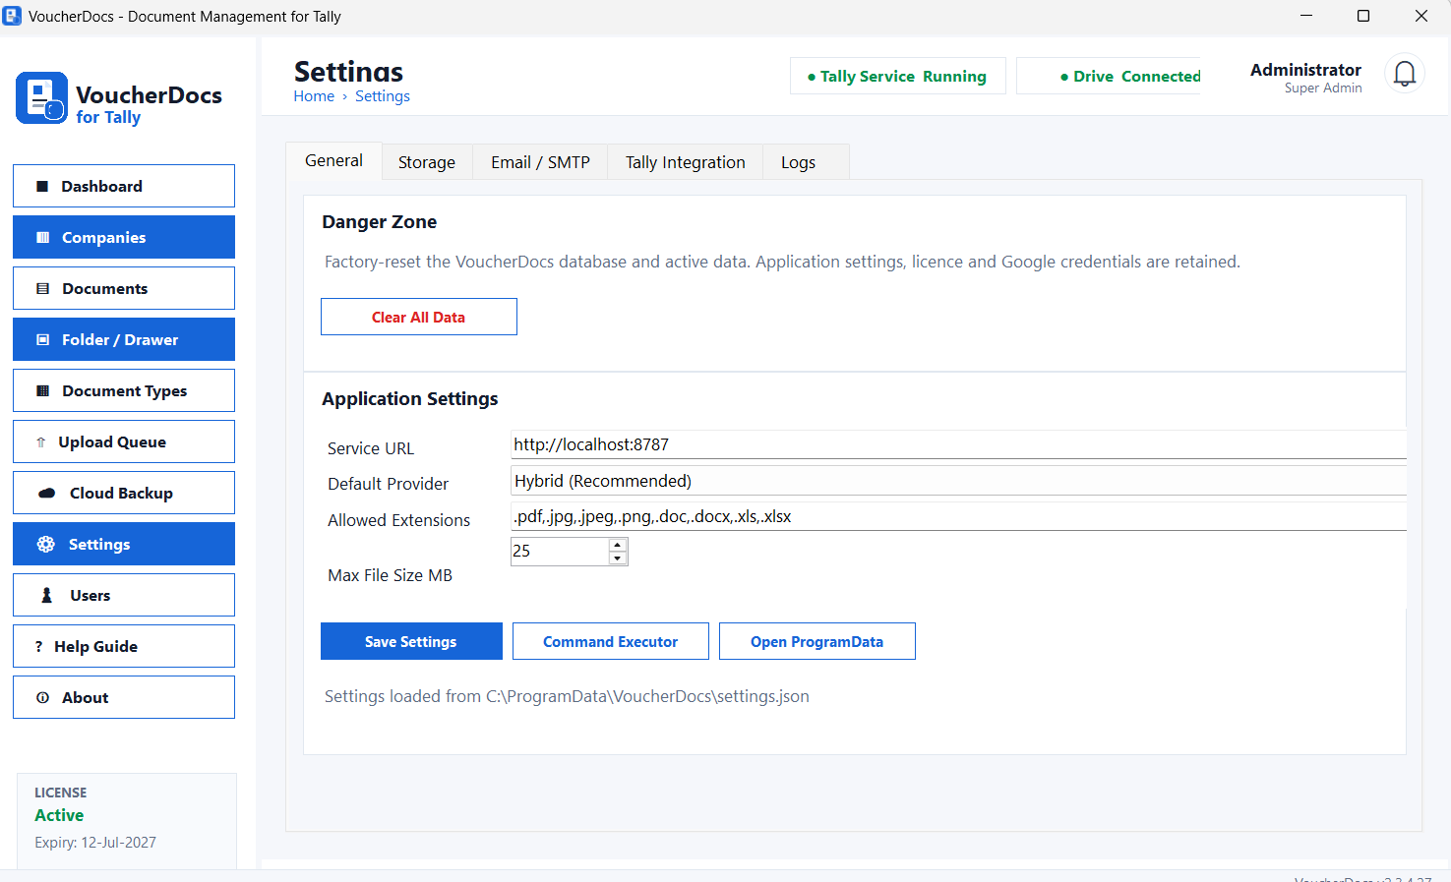Open Dashboard from the sidebar
1451x882 pixels.
124,186
